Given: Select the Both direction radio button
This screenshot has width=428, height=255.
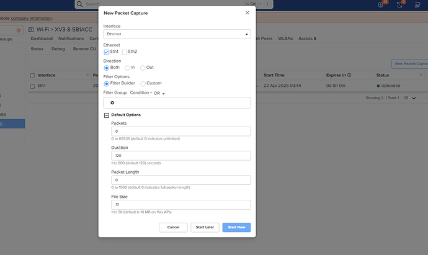Looking at the screenshot, I should 107,68.
